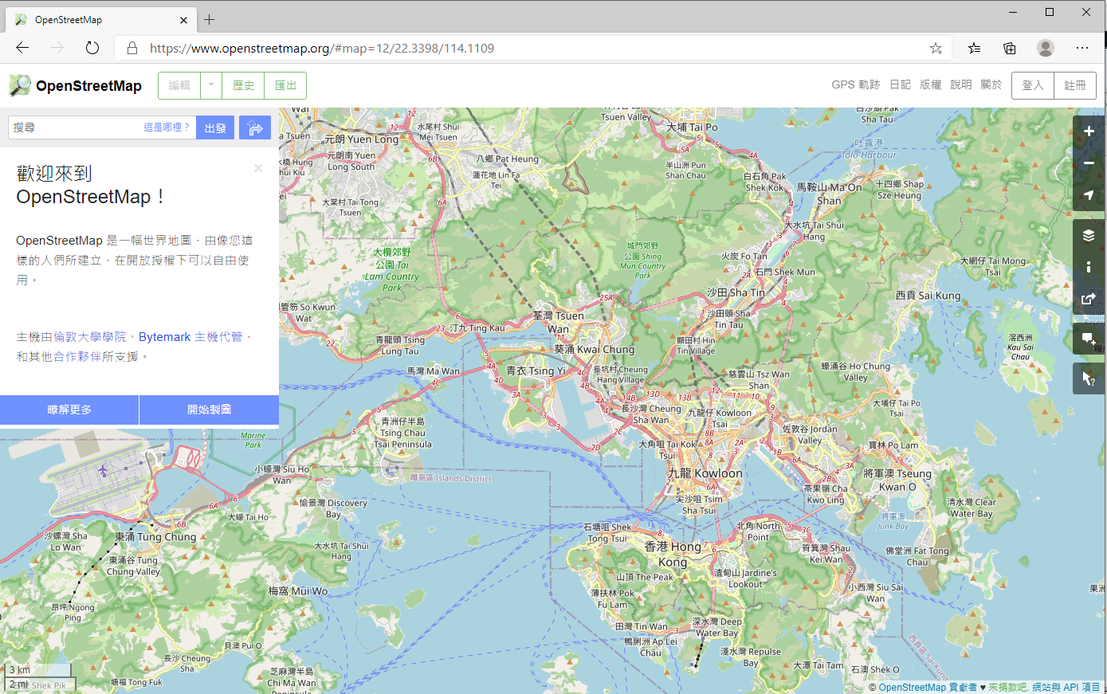Open browser profile menu
The image size is (1107, 694).
1046,48
